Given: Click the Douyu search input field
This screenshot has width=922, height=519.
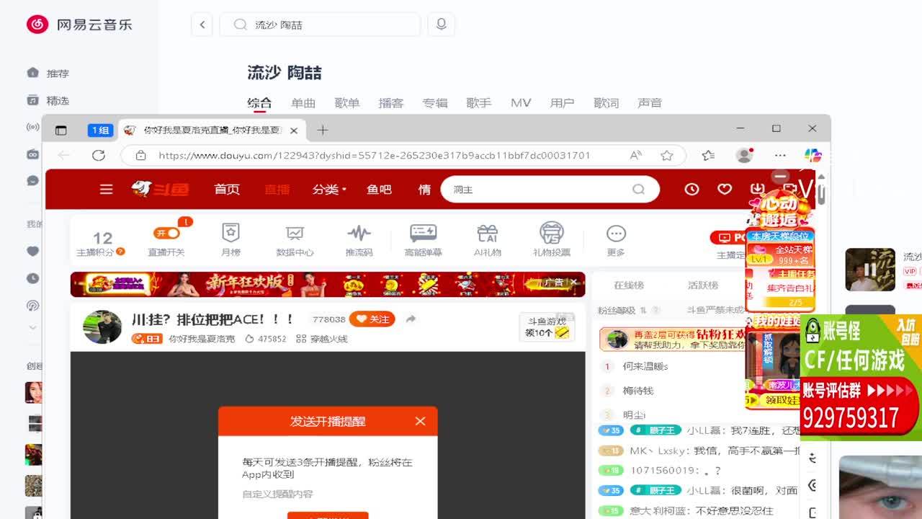Looking at the screenshot, I should pos(540,190).
